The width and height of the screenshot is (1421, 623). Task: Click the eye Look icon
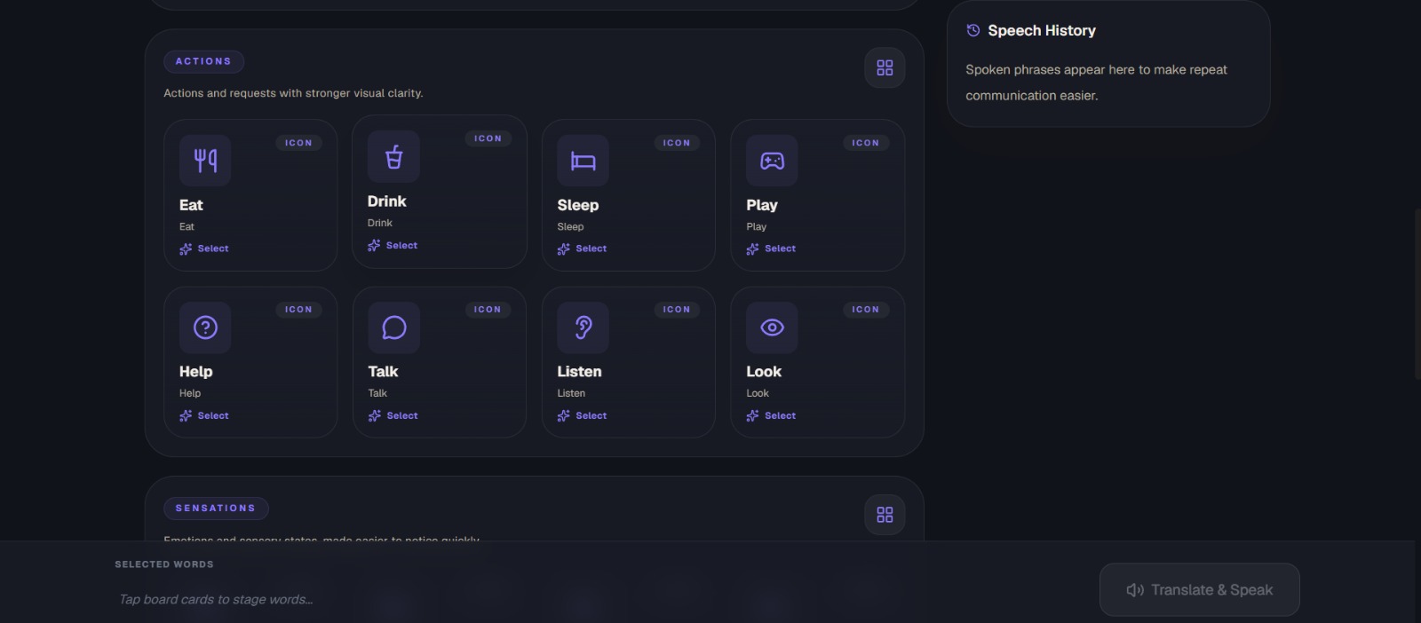point(772,327)
